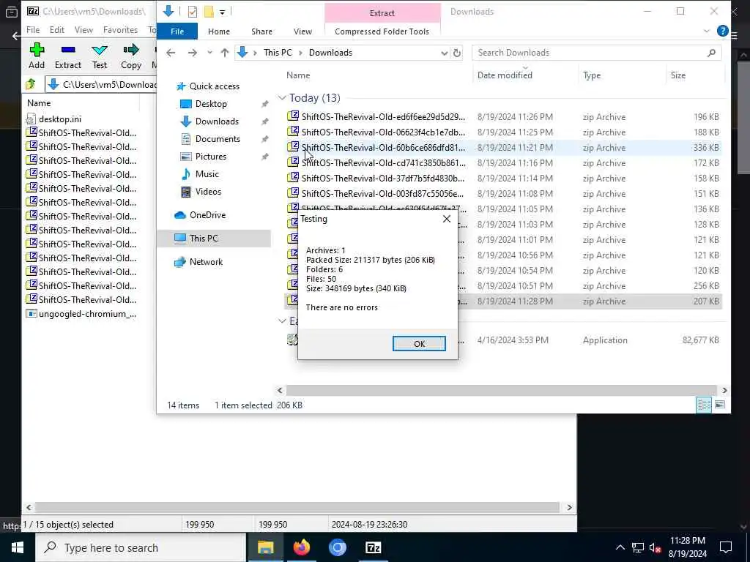Open File Explorer taskbar icon
Screen dimensions: 750x562
click(265, 547)
